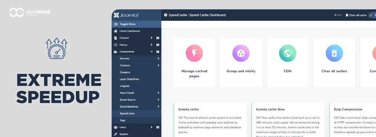Collapse the Components chevron
Viewport: 376px width, 137px height.
tap(152, 51)
